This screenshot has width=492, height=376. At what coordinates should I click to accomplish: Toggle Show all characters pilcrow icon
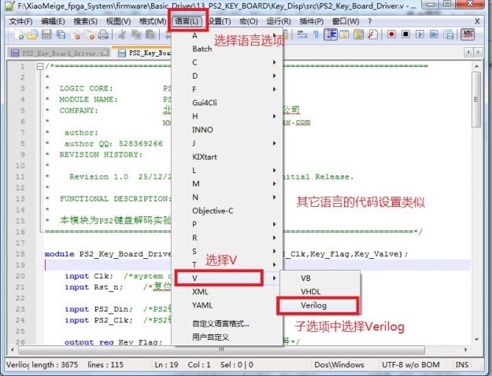[316, 35]
